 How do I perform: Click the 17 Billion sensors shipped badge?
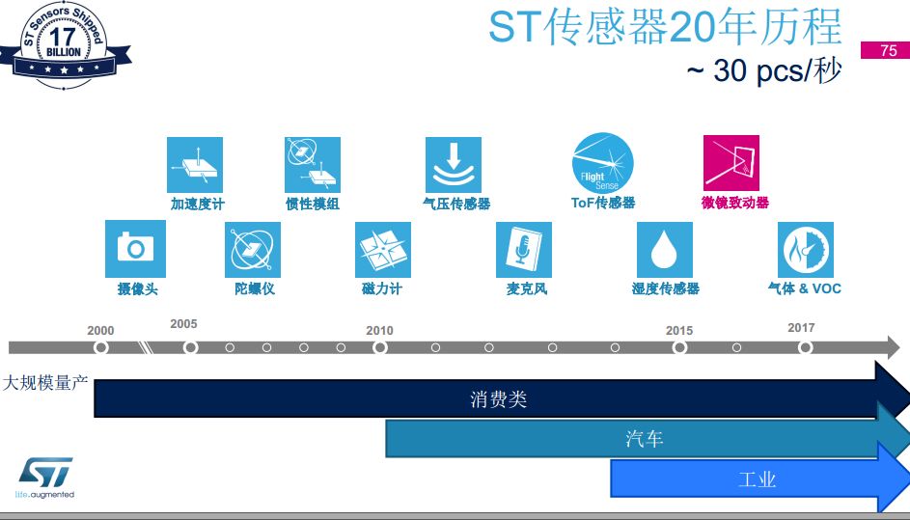(x=64, y=45)
